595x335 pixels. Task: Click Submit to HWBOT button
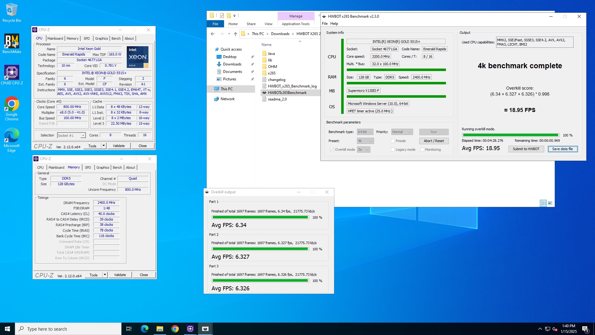526,149
